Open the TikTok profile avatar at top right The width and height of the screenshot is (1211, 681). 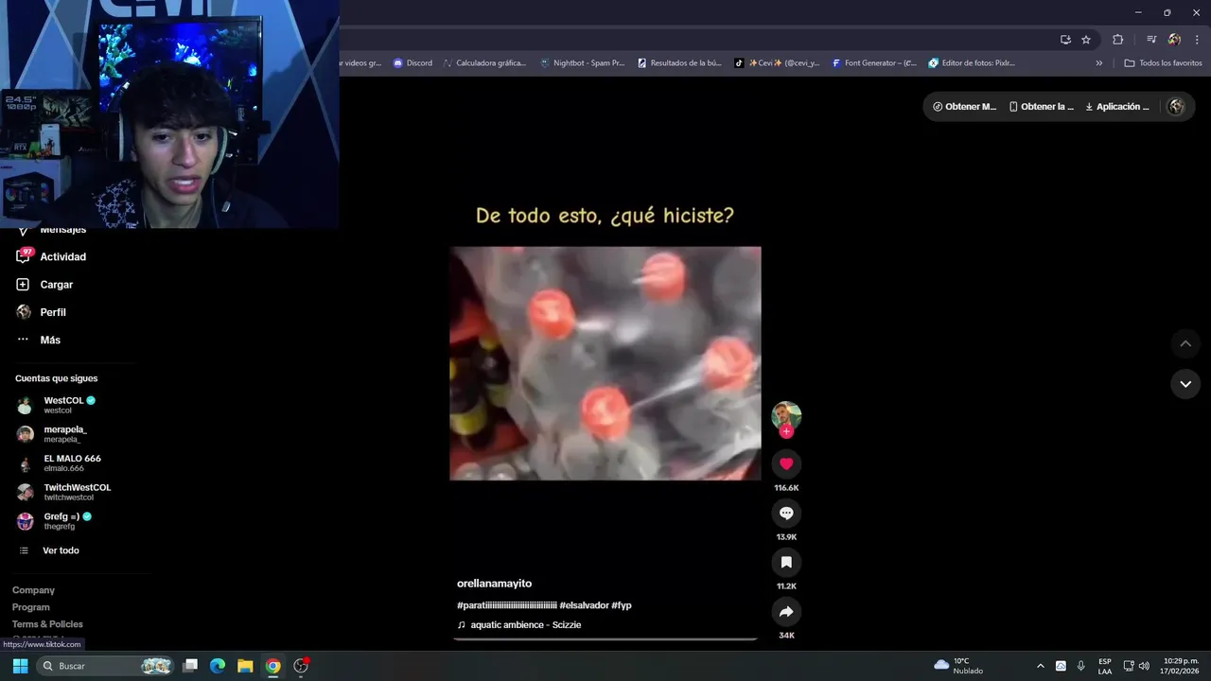click(x=1177, y=107)
